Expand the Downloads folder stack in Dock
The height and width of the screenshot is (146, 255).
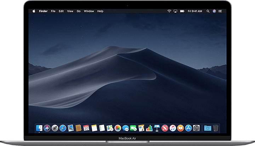click(x=208, y=128)
